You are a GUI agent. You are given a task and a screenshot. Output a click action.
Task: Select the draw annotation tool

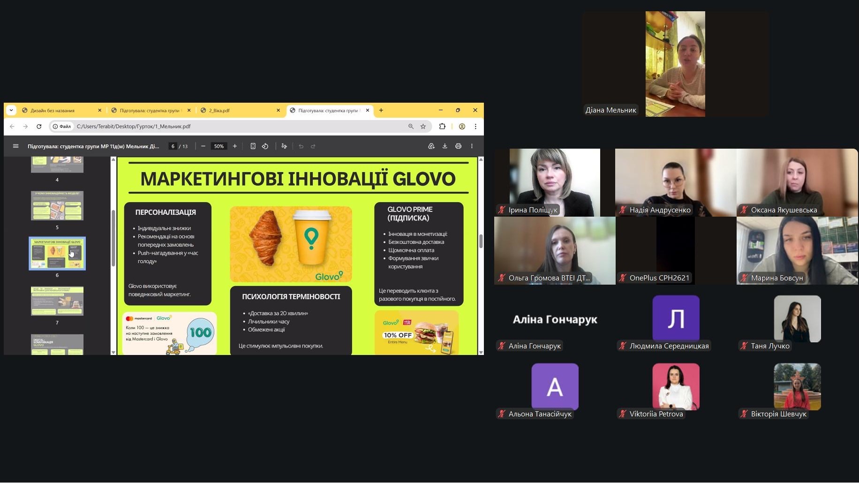(284, 146)
